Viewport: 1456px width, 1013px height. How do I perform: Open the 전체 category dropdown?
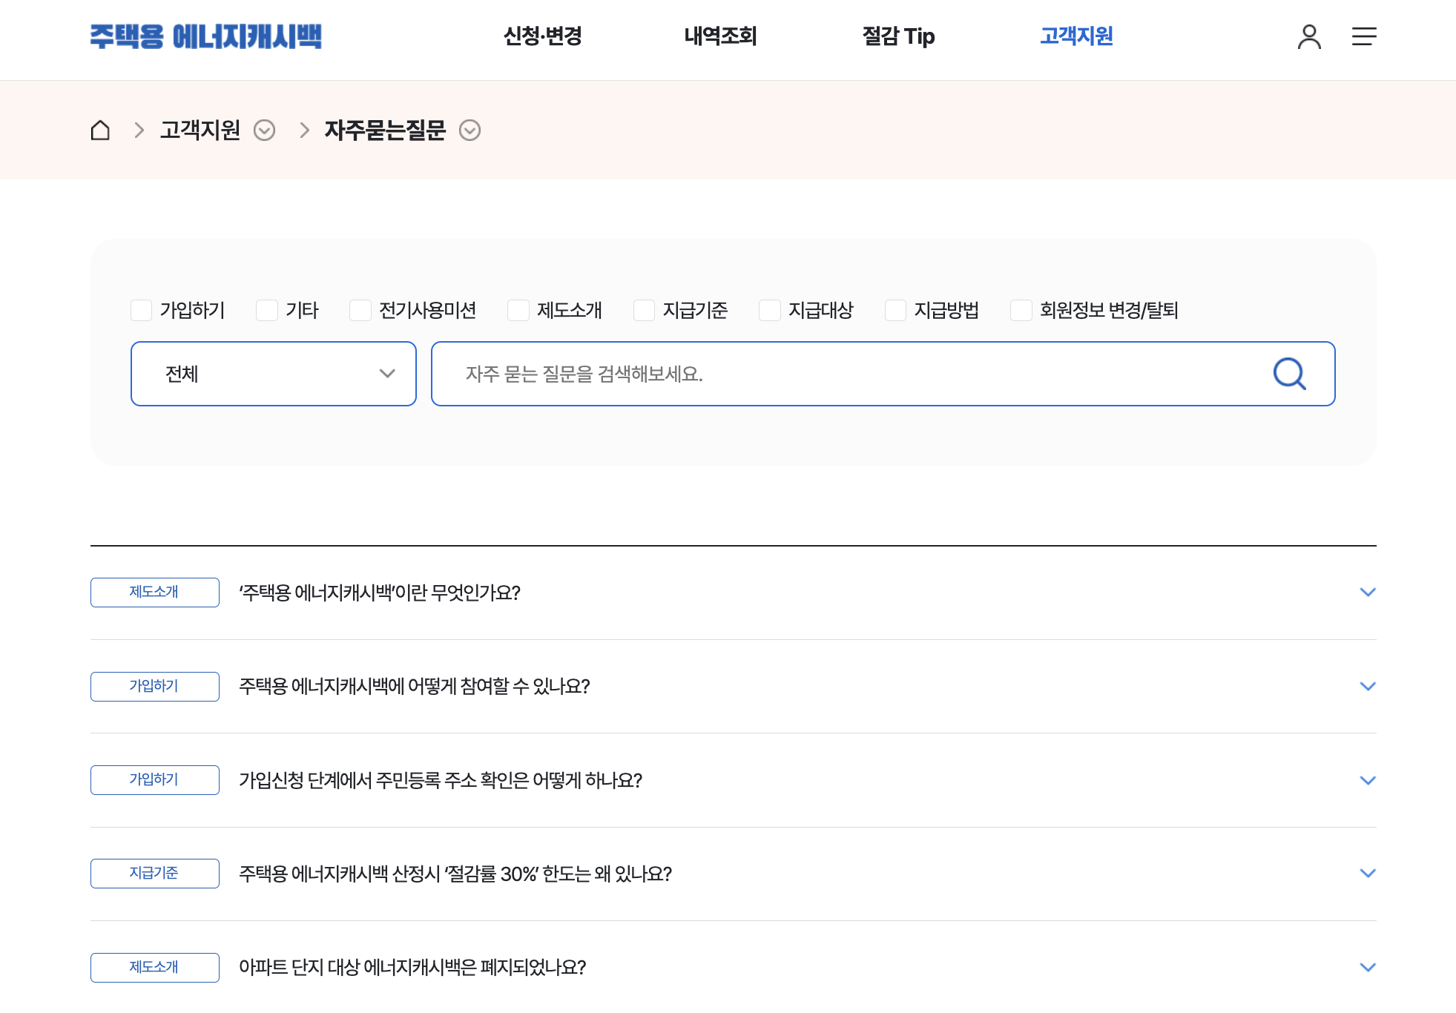273,374
